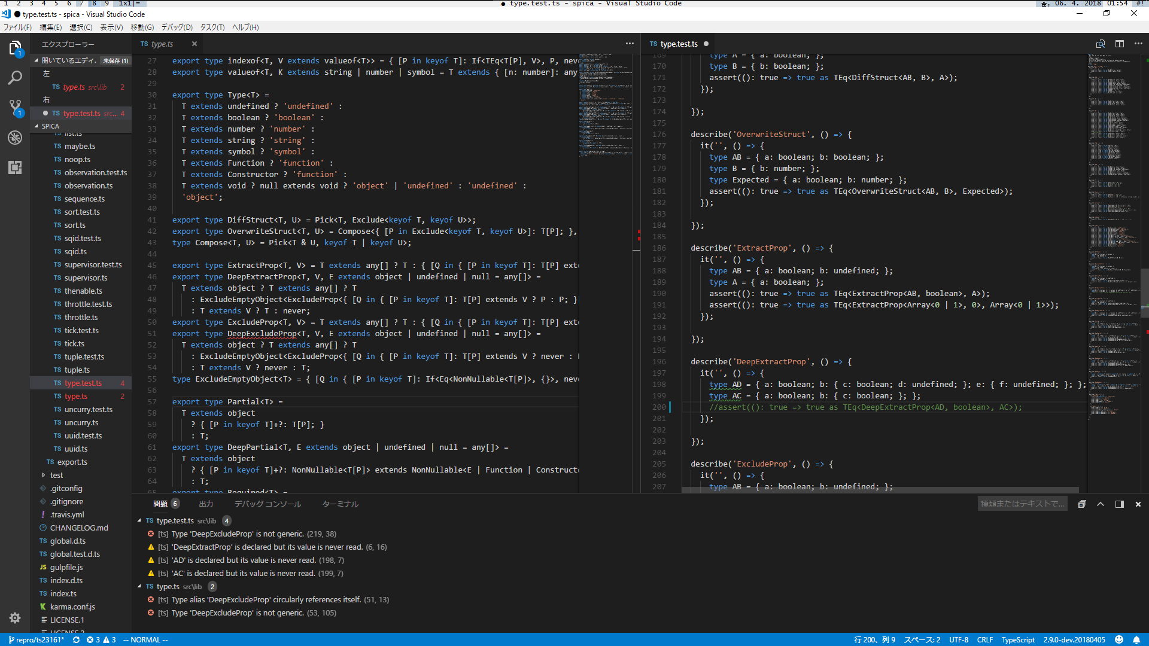
Task: Toggle error and warning display in status bar
Action: coord(103,639)
